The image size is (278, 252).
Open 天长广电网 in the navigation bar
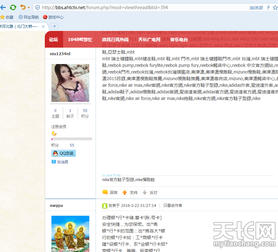click(x=149, y=39)
